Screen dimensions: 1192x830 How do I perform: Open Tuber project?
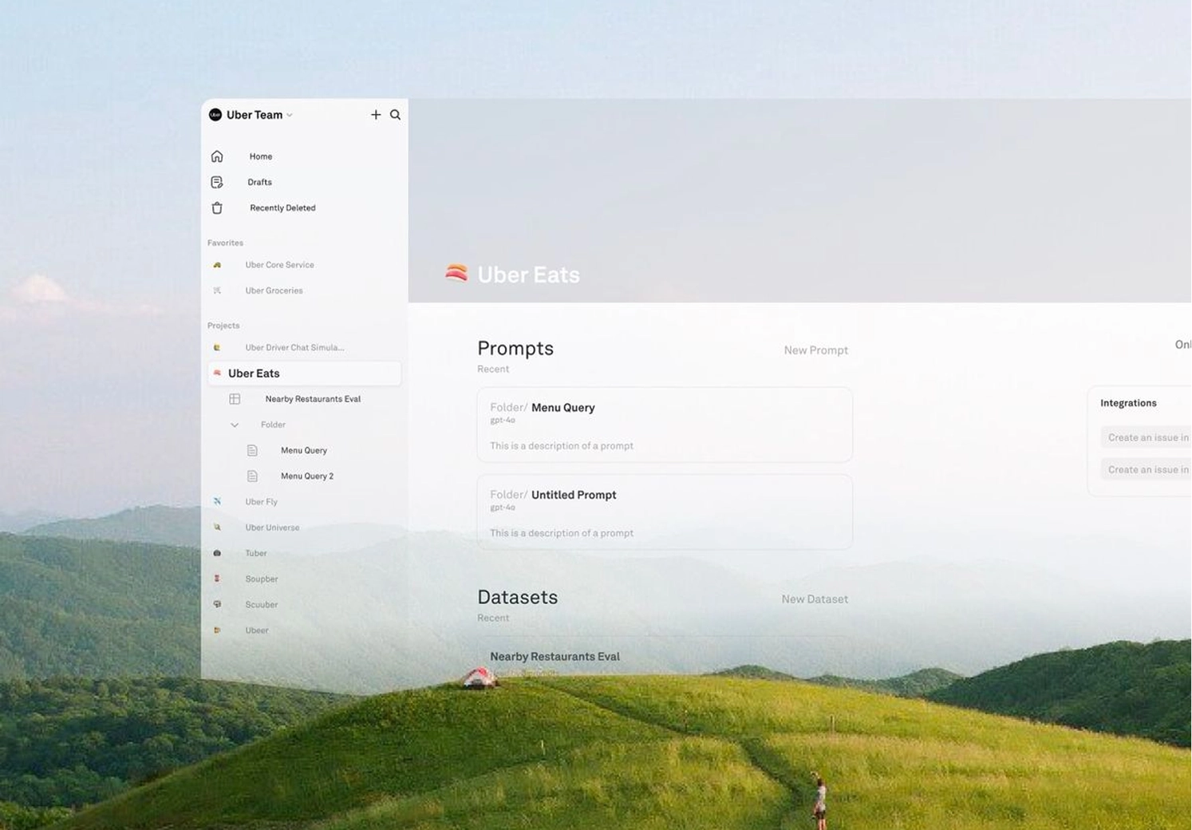tap(255, 553)
